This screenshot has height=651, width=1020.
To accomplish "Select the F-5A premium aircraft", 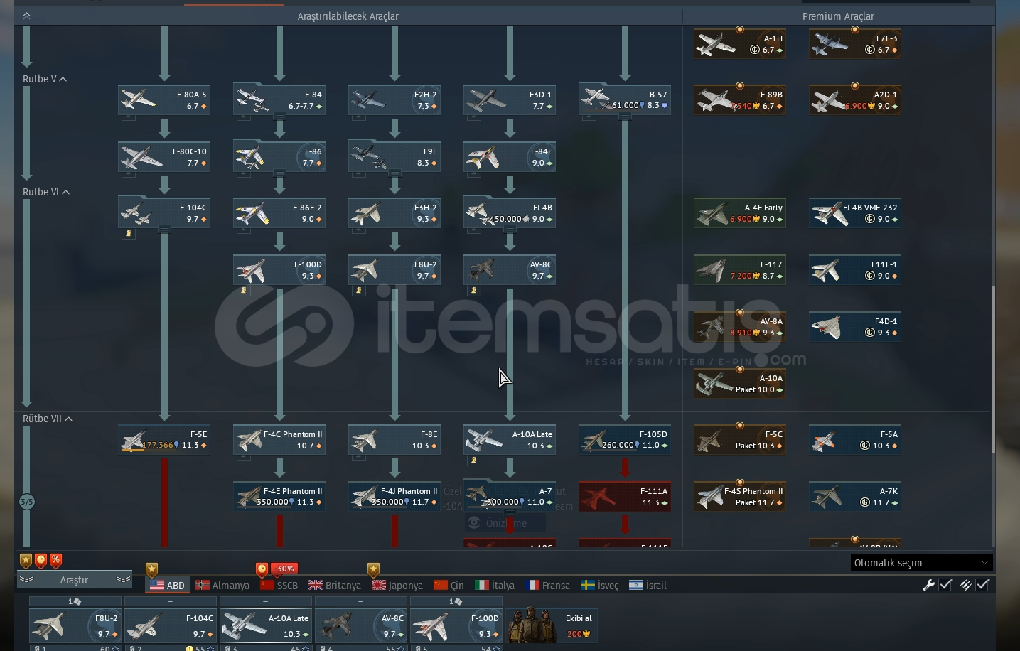I will [x=855, y=440].
